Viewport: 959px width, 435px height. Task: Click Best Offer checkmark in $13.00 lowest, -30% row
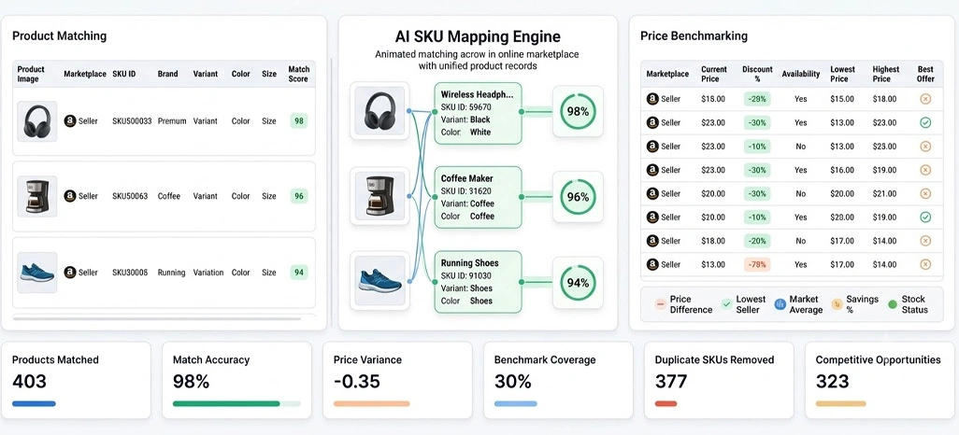point(925,123)
